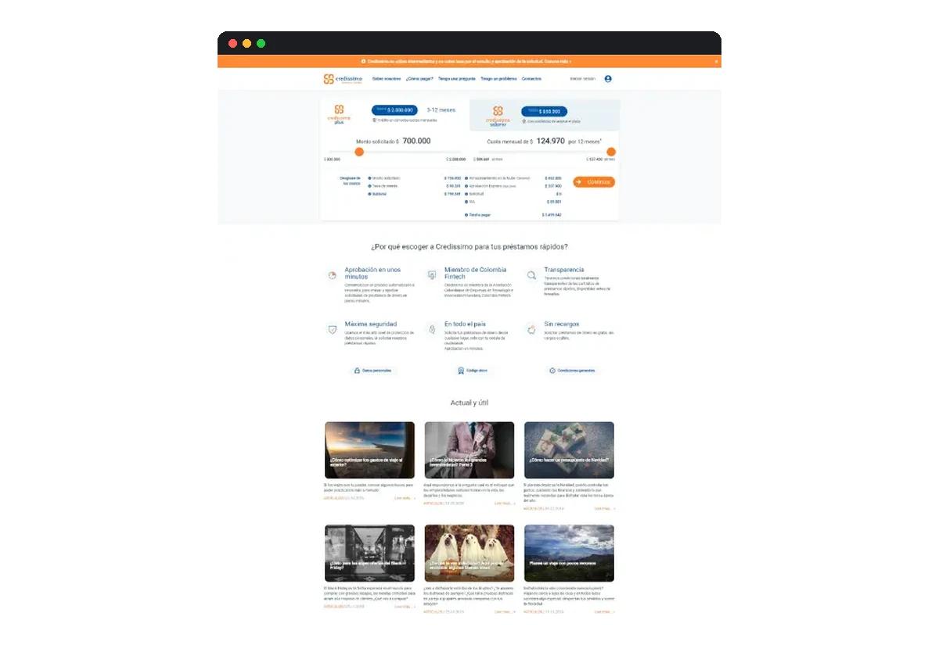Click info dot next to Total a pagar
The image size is (939, 645).
[x=467, y=214]
